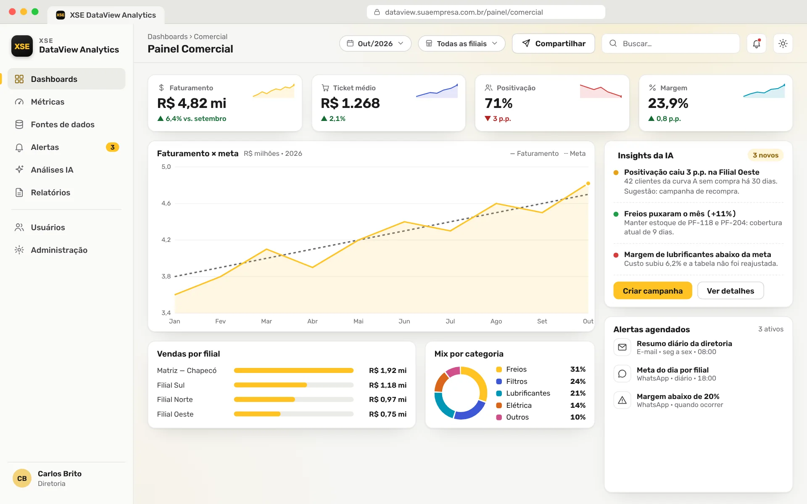
Task: Click the Filtros blue legend swatch
Action: [499, 381]
